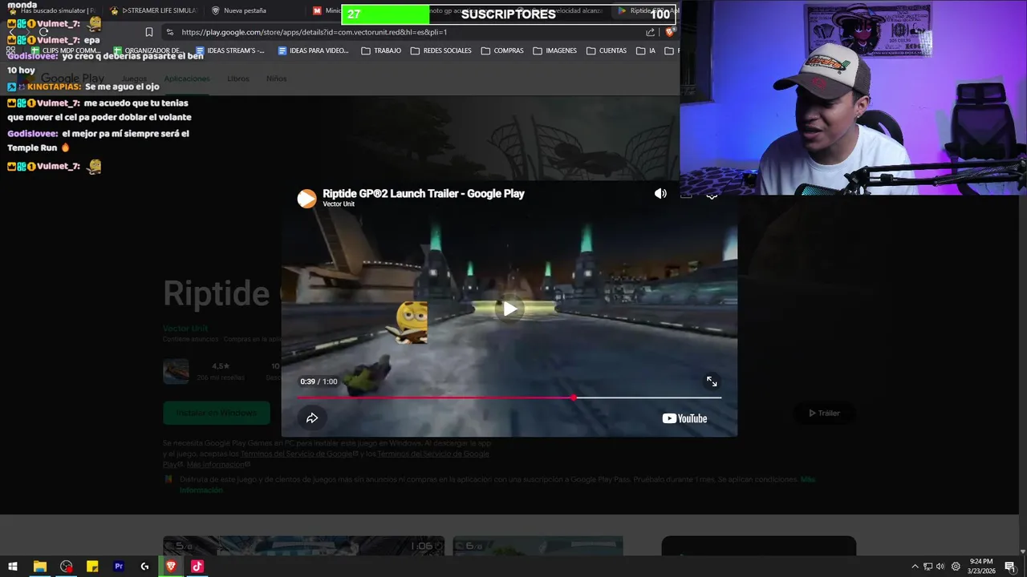Click the Tráiler button

[x=824, y=414]
